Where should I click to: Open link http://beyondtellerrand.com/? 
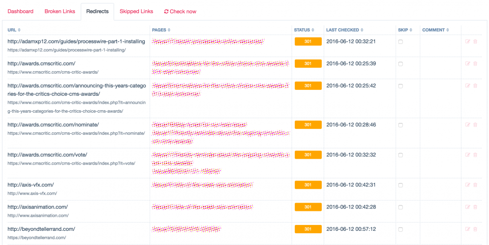[x=42, y=229]
